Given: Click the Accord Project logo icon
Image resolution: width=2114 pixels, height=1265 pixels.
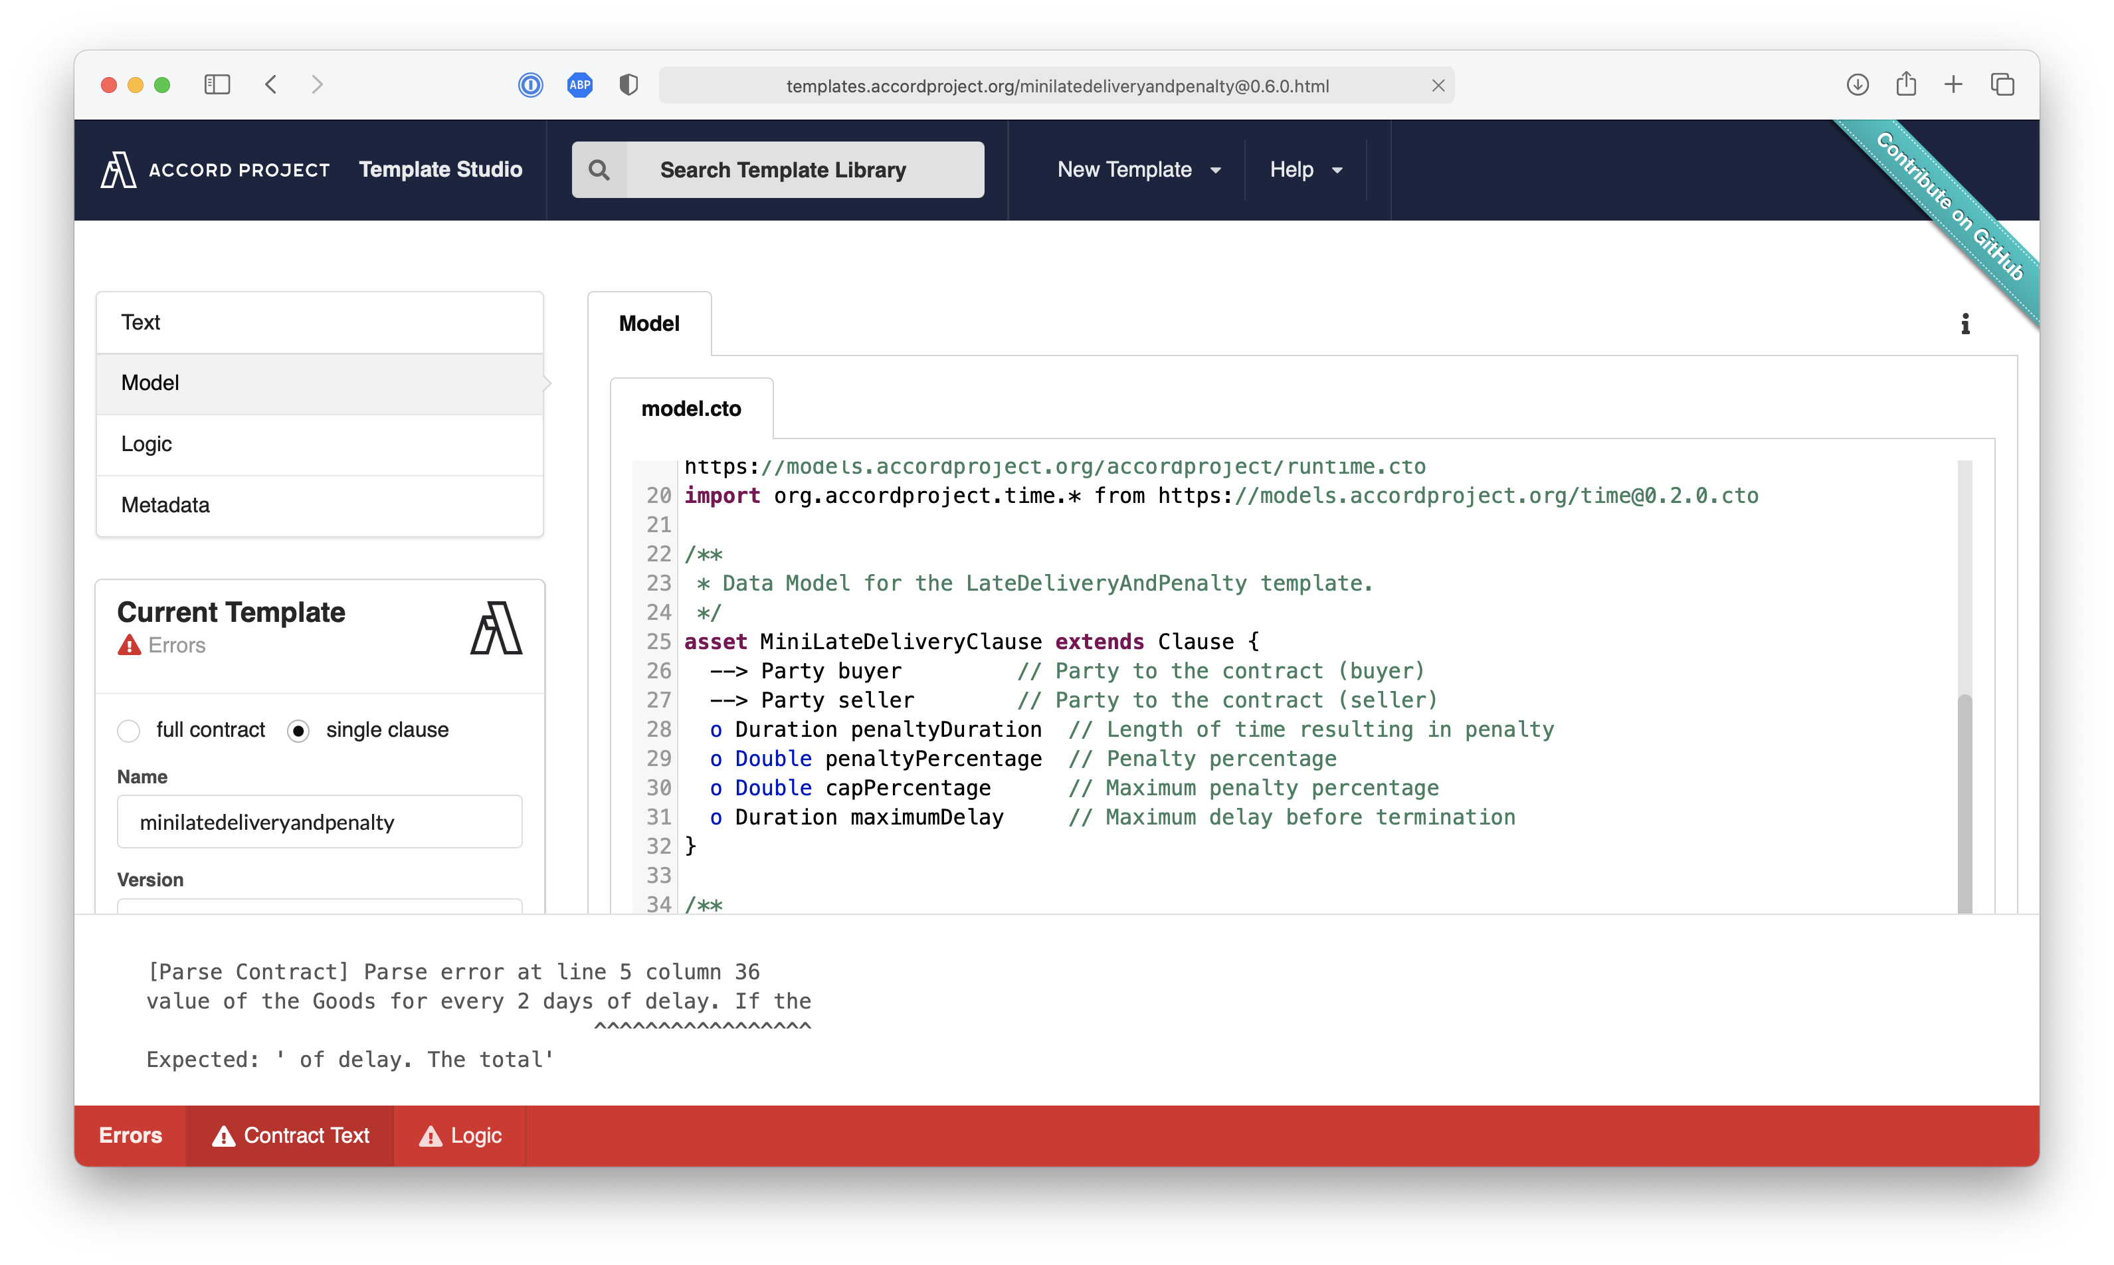Looking at the screenshot, I should pos(118,169).
